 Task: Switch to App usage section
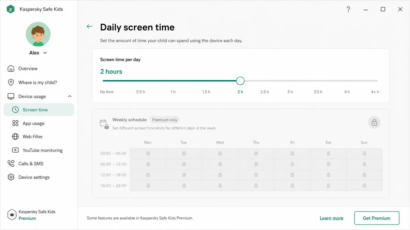[33, 123]
